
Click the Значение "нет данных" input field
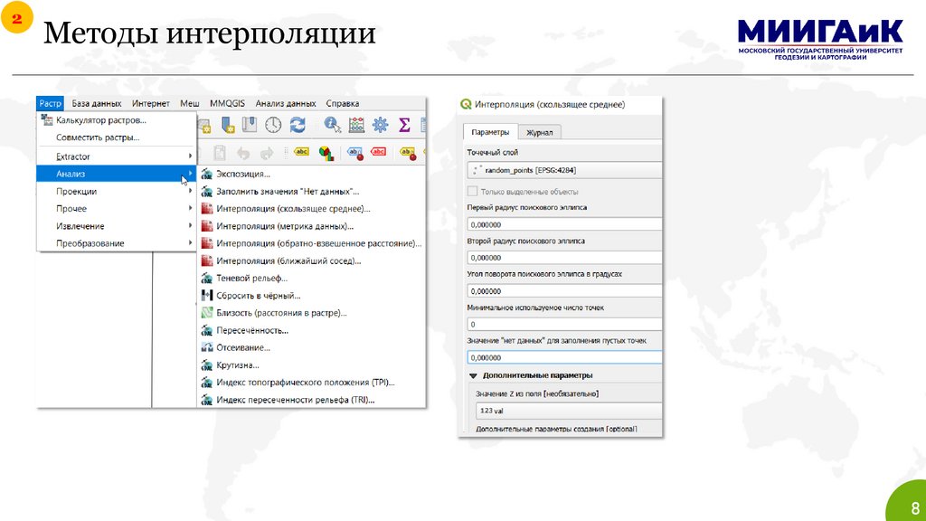coord(564,357)
